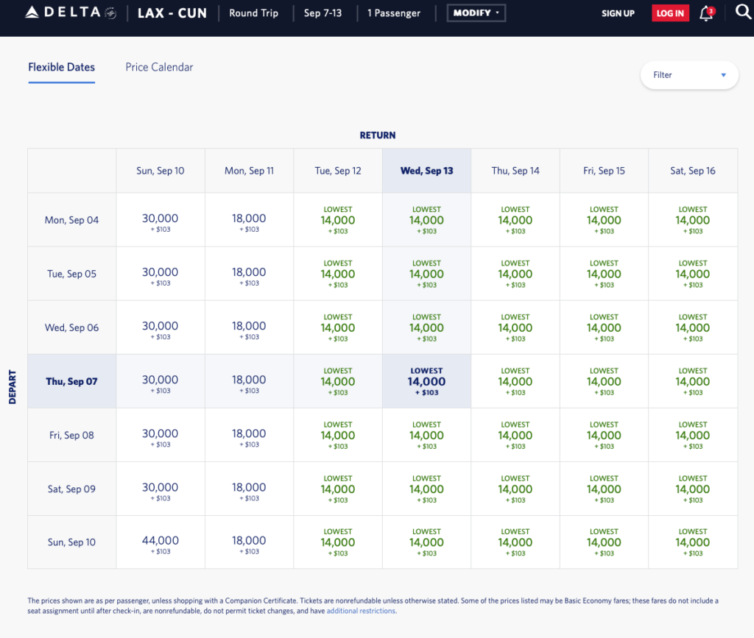754x638 pixels.
Task: Click the LOG IN button
Action: [x=669, y=13]
